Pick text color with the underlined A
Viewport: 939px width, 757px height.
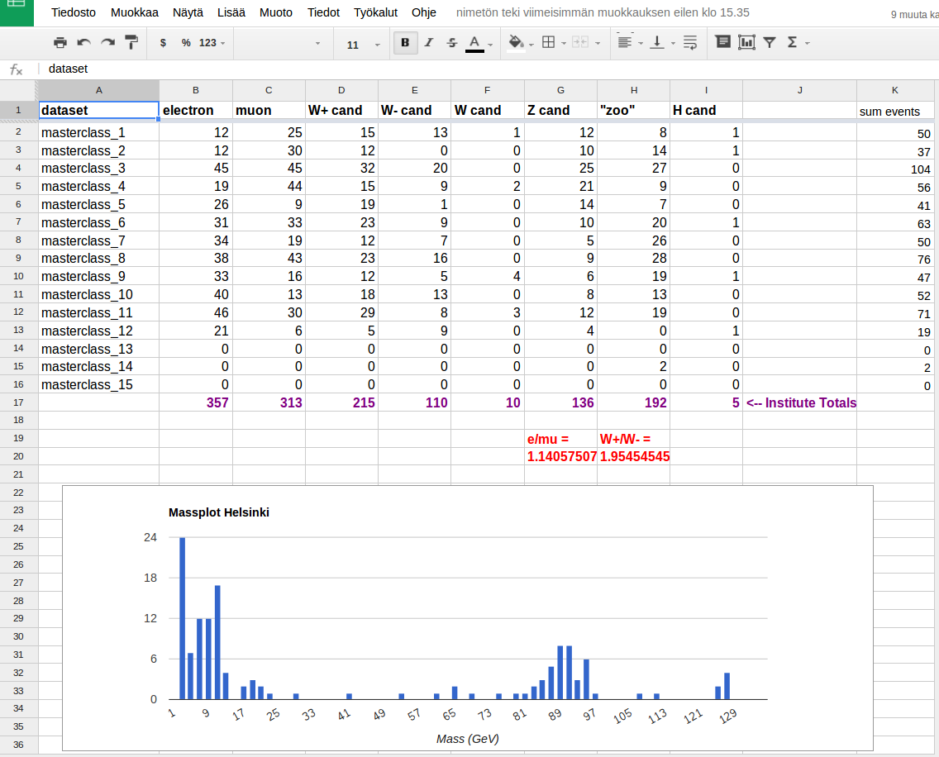(474, 43)
